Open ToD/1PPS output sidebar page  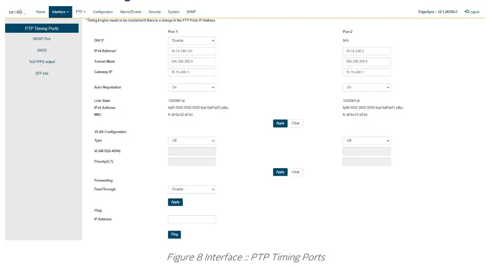[42, 62]
